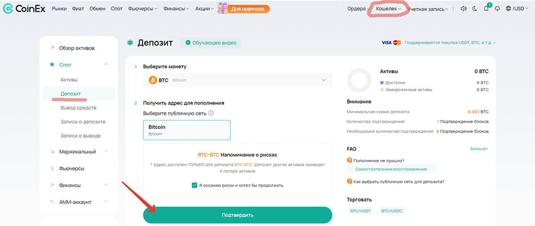
Task: Click the Спот sidebar icon
Action: pos(52,65)
